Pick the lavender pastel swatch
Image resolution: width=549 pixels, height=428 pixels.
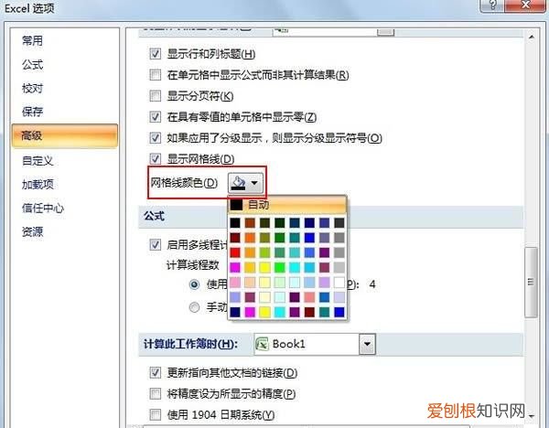(324, 282)
